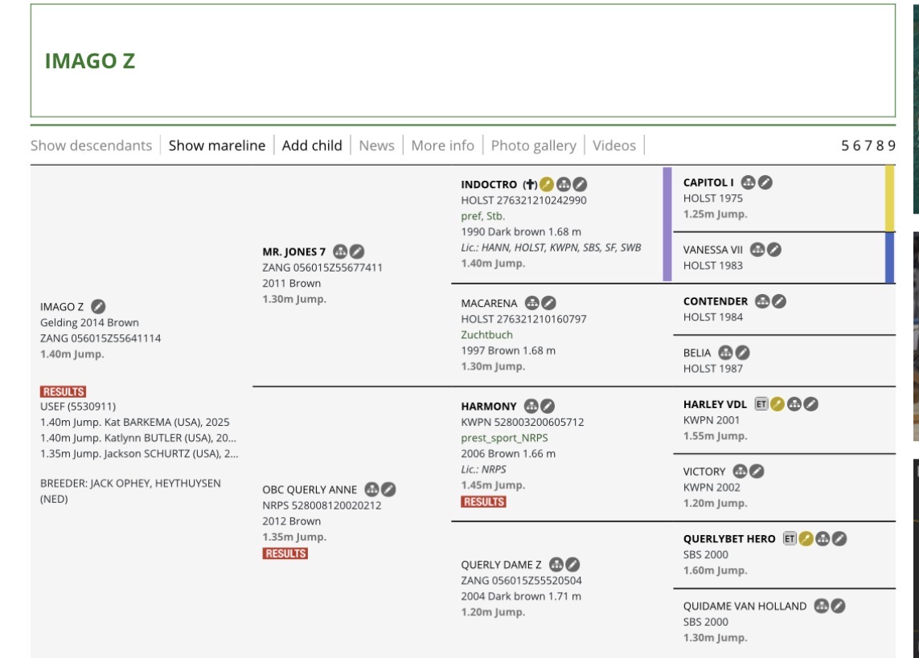
Task: Open the pedigree tree icon for MR. JONES 7
Action: (x=340, y=251)
